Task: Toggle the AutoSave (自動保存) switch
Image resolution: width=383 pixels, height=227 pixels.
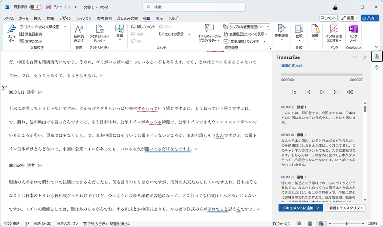Action: click(x=36, y=7)
